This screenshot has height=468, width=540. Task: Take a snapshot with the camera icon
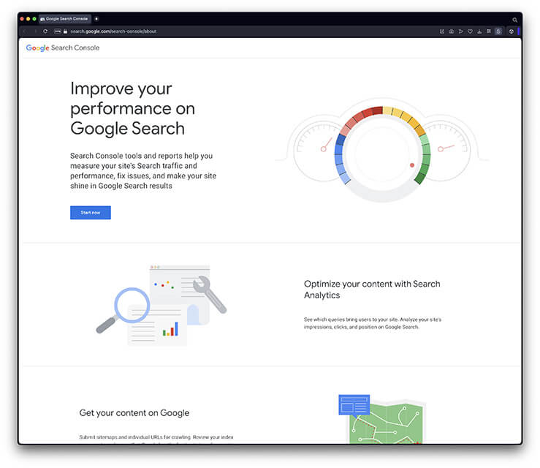pos(451,31)
